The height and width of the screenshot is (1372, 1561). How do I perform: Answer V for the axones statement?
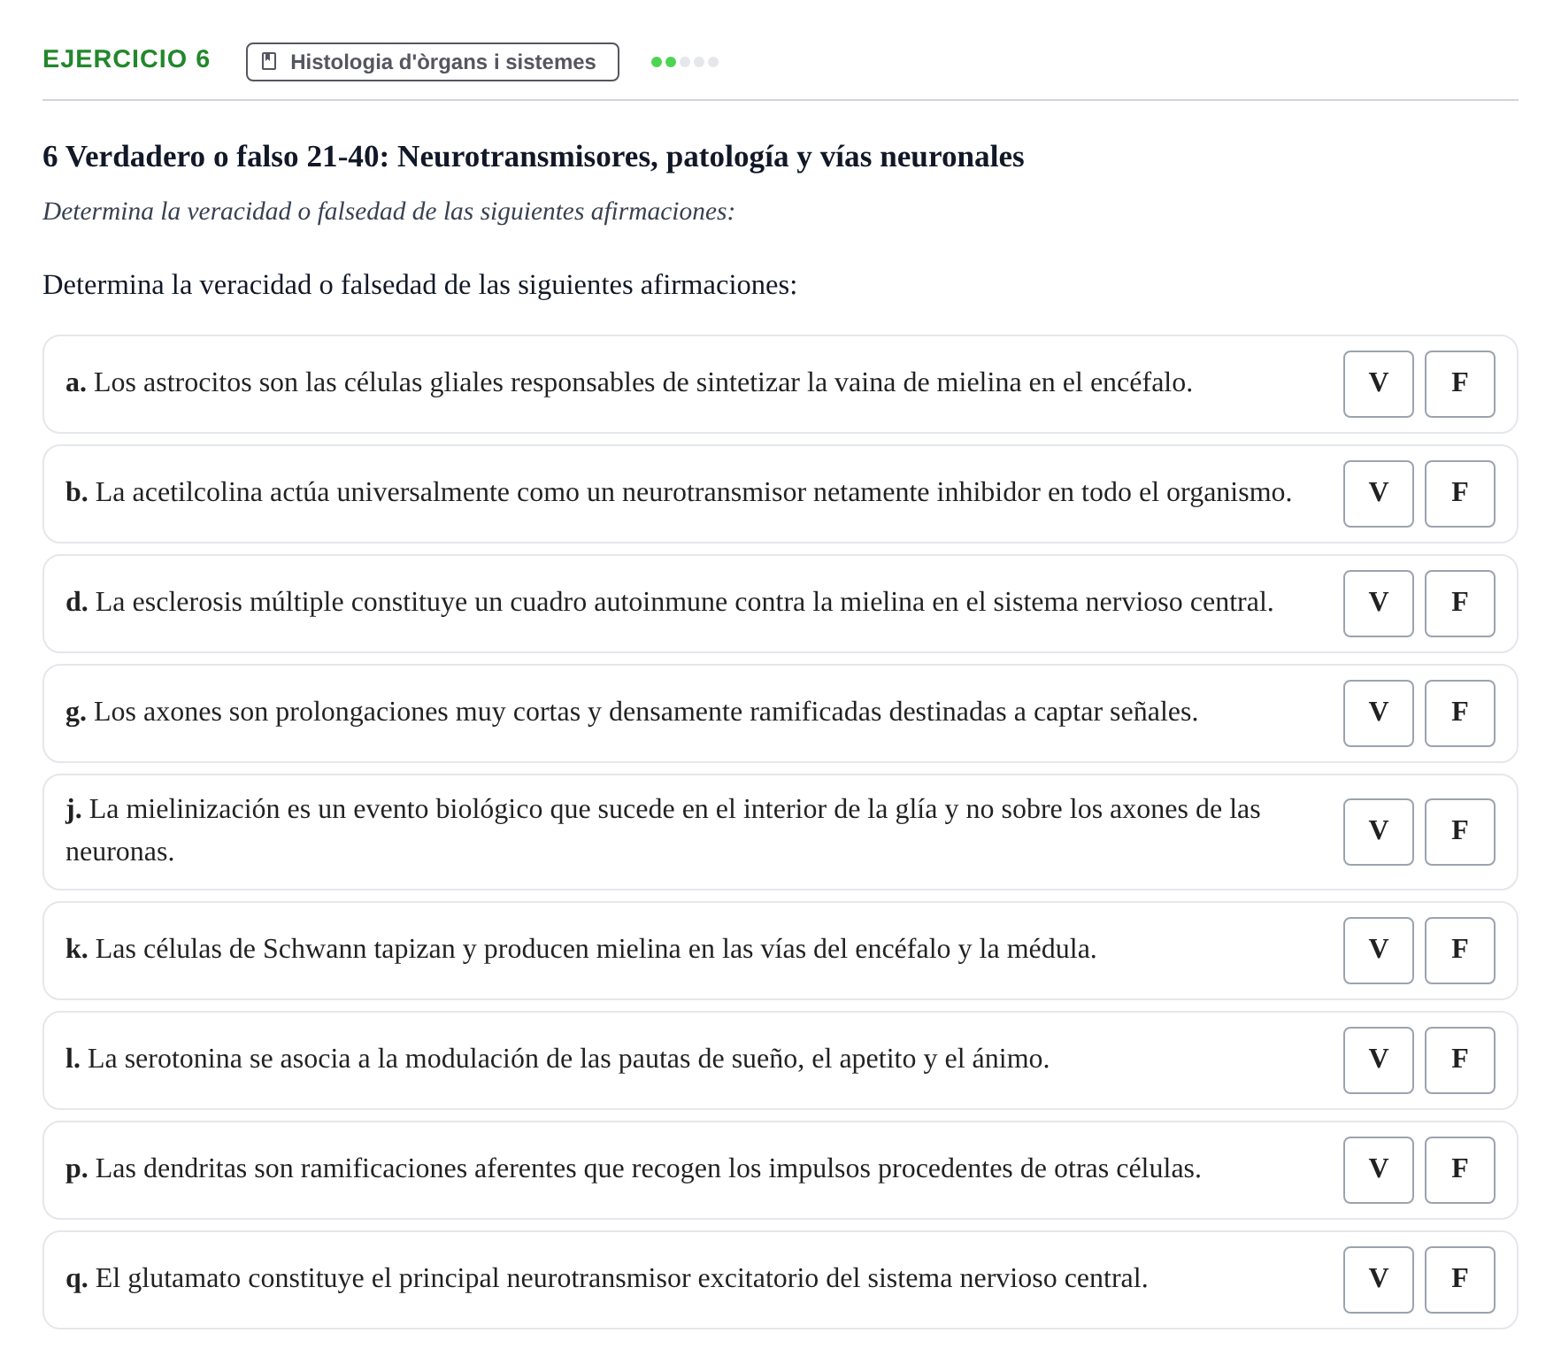click(1378, 713)
